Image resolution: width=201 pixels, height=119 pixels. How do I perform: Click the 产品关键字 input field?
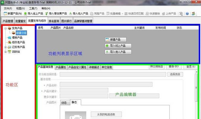(x=84, y=90)
